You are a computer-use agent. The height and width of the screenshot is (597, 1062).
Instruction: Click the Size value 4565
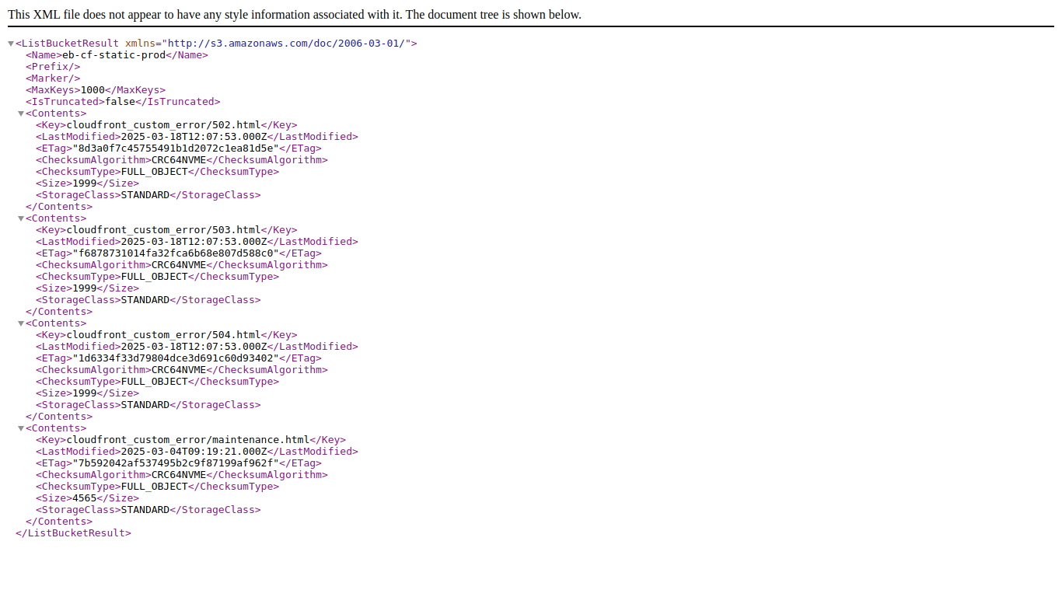pyautogui.click(x=84, y=498)
